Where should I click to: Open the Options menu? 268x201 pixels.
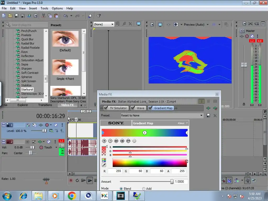(57, 8)
